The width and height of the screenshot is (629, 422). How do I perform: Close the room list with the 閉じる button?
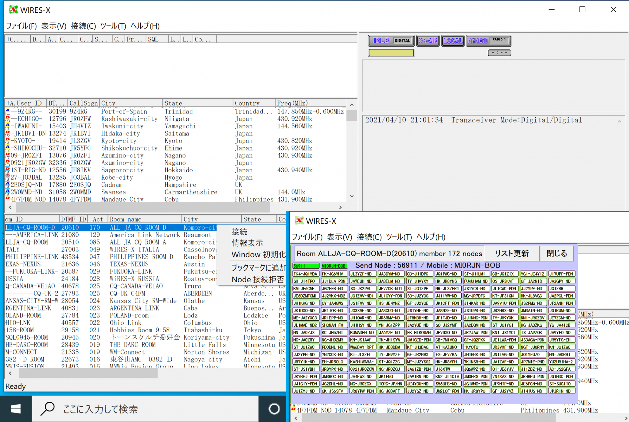tap(557, 253)
